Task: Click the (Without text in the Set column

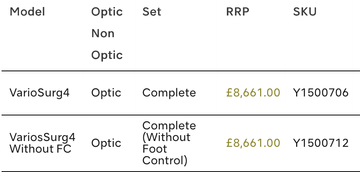Action: [x=166, y=137]
